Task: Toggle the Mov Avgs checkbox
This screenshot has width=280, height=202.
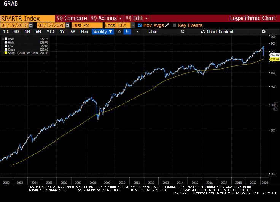Action: [x=140, y=25]
